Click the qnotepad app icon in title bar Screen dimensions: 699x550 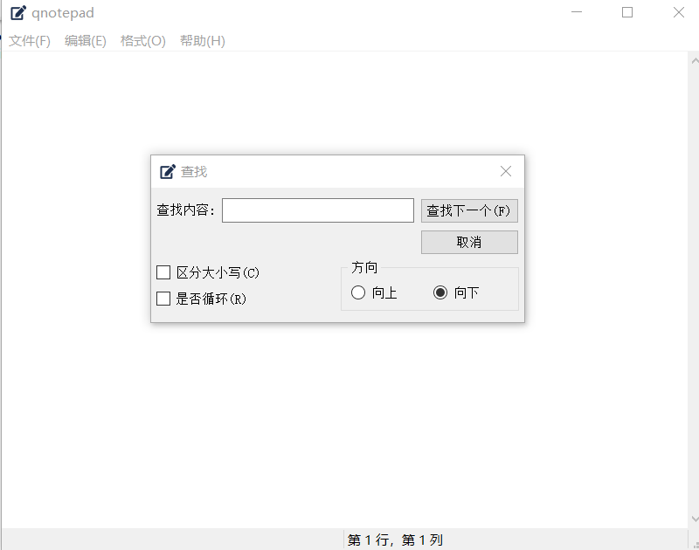coord(17,13)
